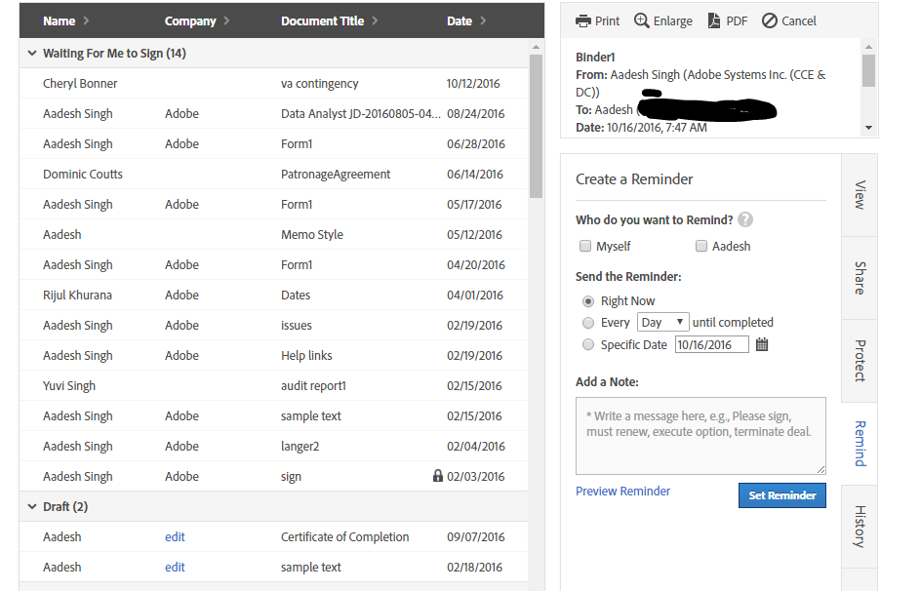
Task: Open the Share tab on the right edge
Action: [859, 279]
